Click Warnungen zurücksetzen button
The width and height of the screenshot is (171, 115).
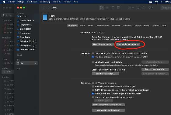108,110
